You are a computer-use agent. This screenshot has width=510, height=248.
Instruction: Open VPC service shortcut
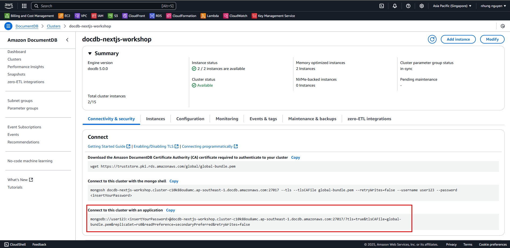click(81, 16)
